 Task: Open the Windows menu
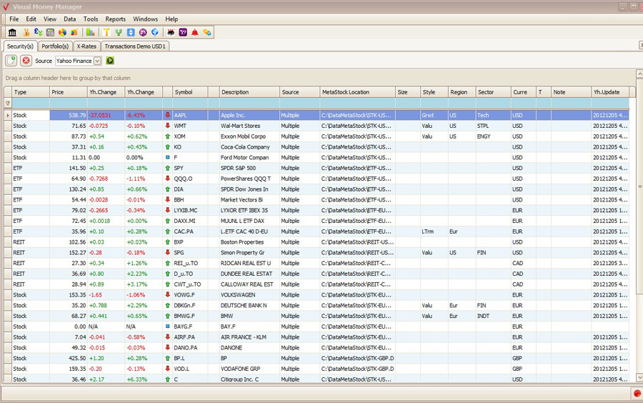(x=145, y=19)
